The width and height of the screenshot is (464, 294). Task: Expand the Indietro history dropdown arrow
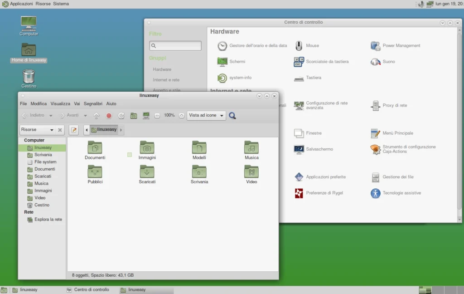click(50, 115)
